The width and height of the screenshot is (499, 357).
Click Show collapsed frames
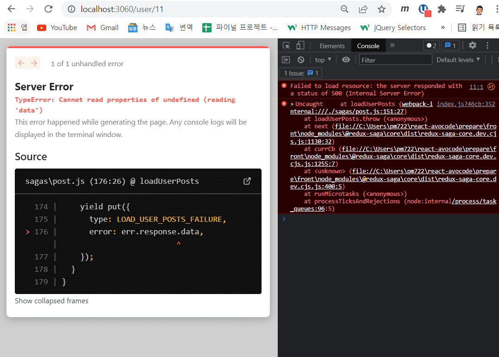(51, 301)
